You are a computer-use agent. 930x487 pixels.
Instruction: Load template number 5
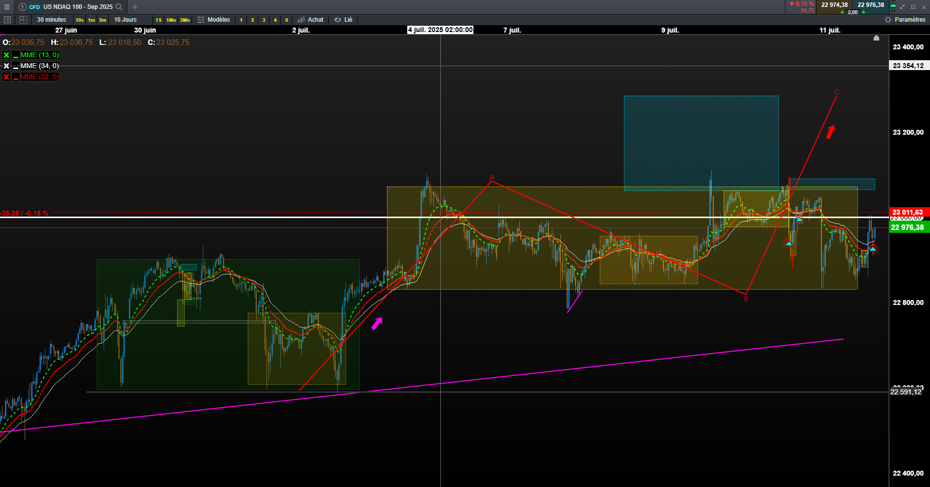[x=287, y=20]
